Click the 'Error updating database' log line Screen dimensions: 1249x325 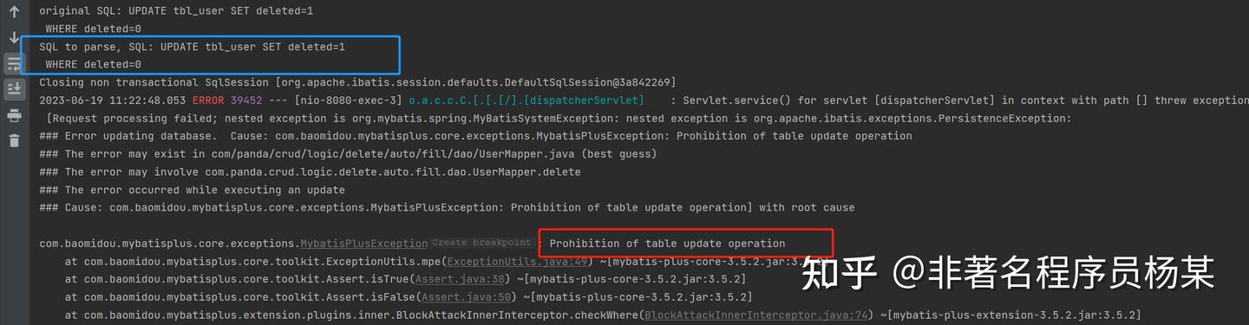pos(475,136)
